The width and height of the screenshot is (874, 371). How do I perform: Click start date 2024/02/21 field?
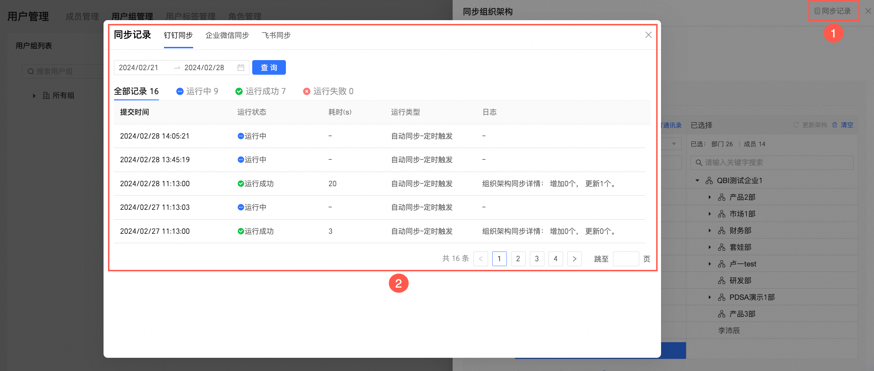coord(139,67)
